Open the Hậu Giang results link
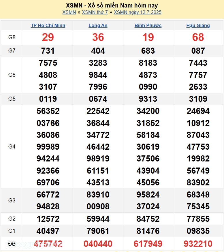The width and height of the screenshot is (224, 252). click(x=198, y=25)
